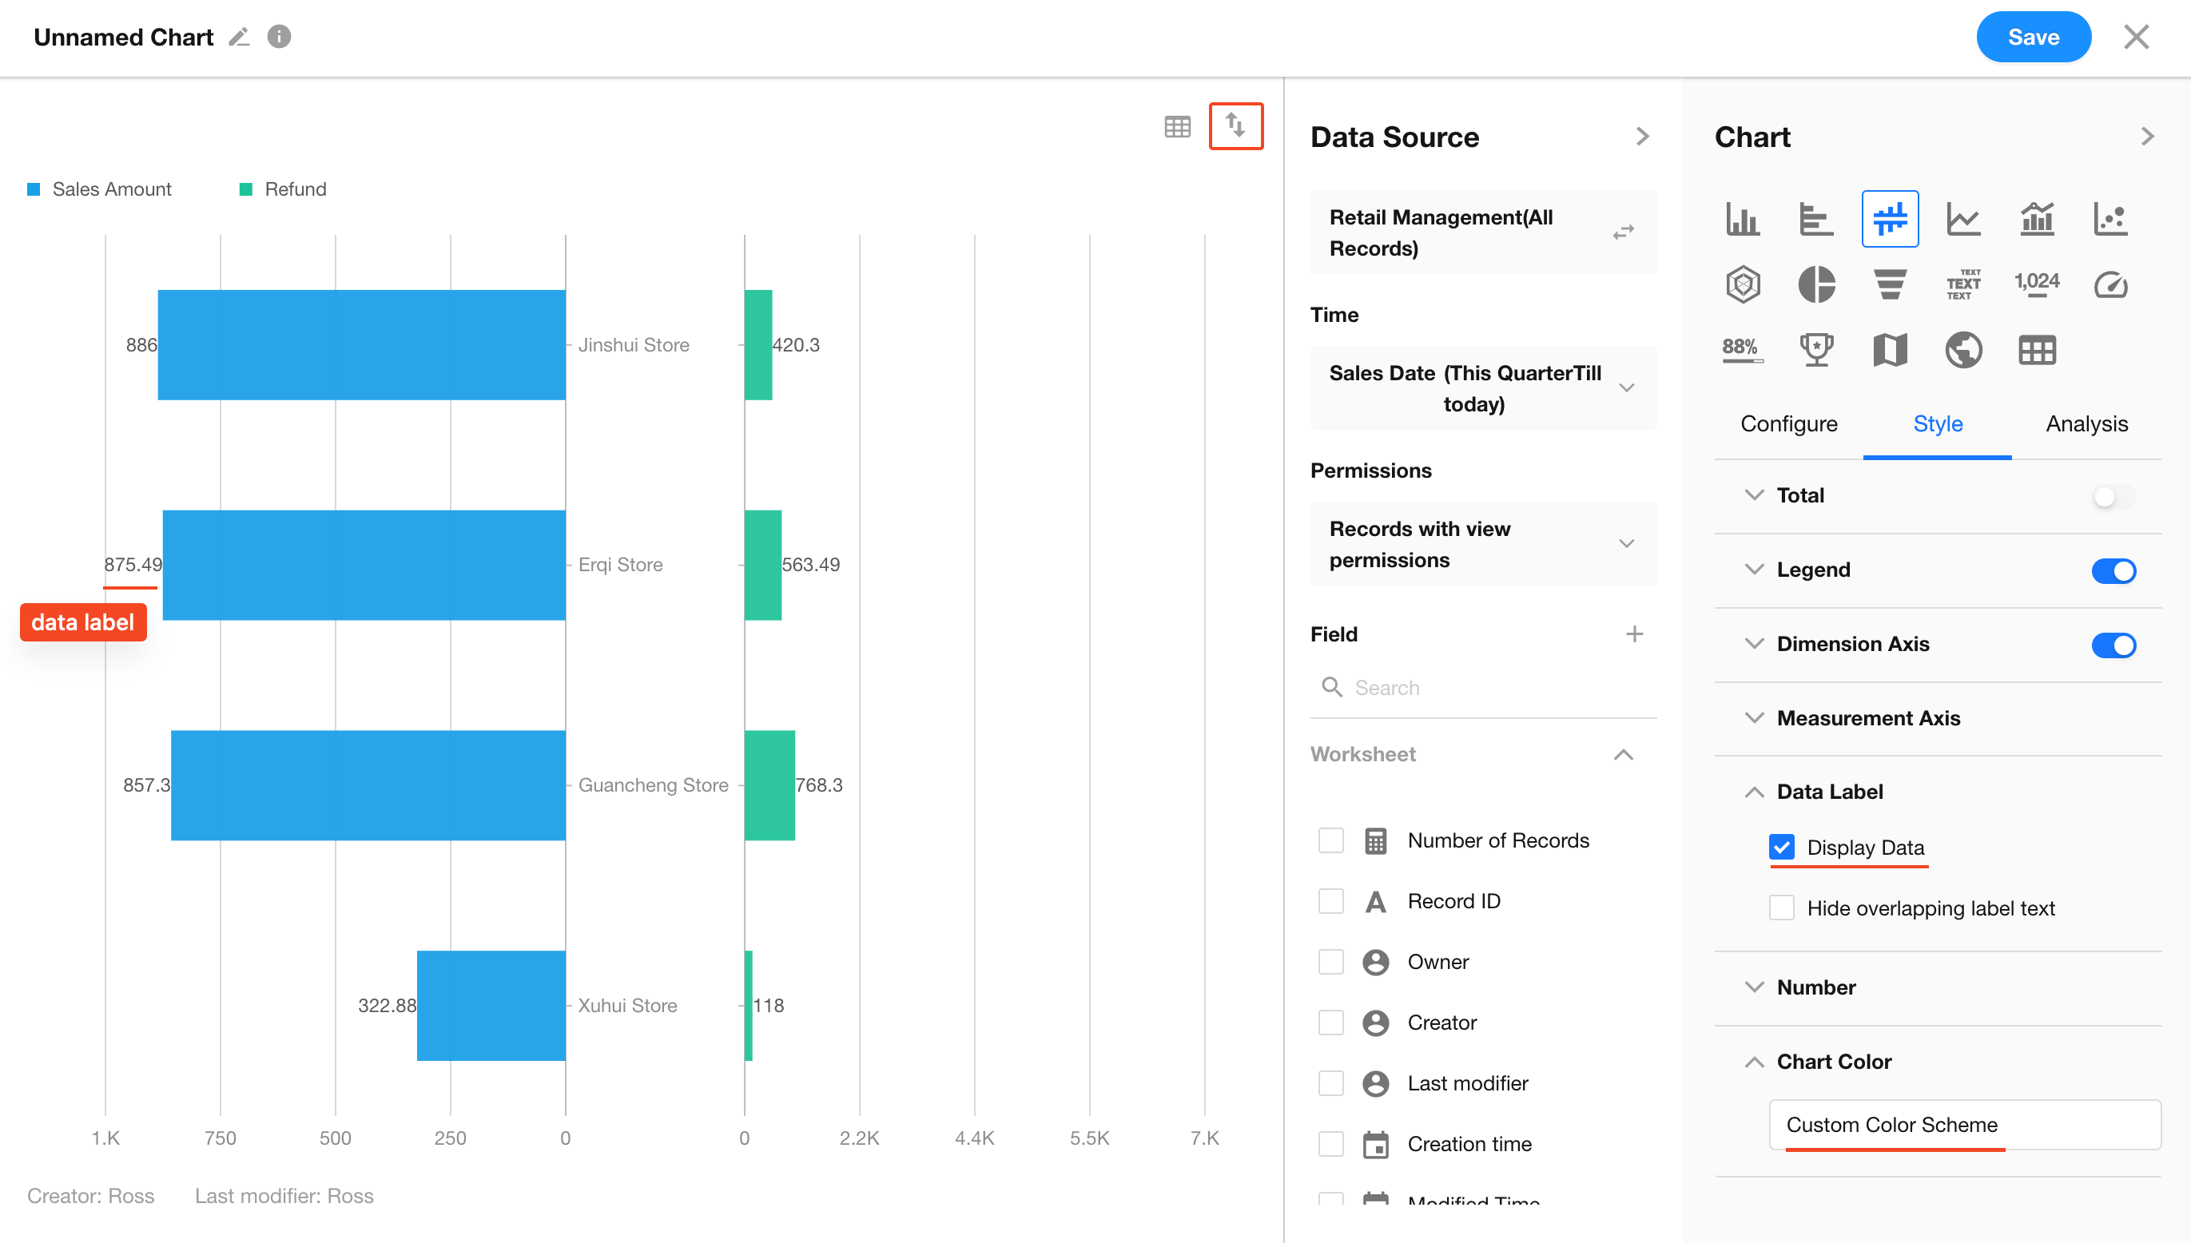
Task: Open table view icon above the chart
Action: click(x=1177, y=127)
